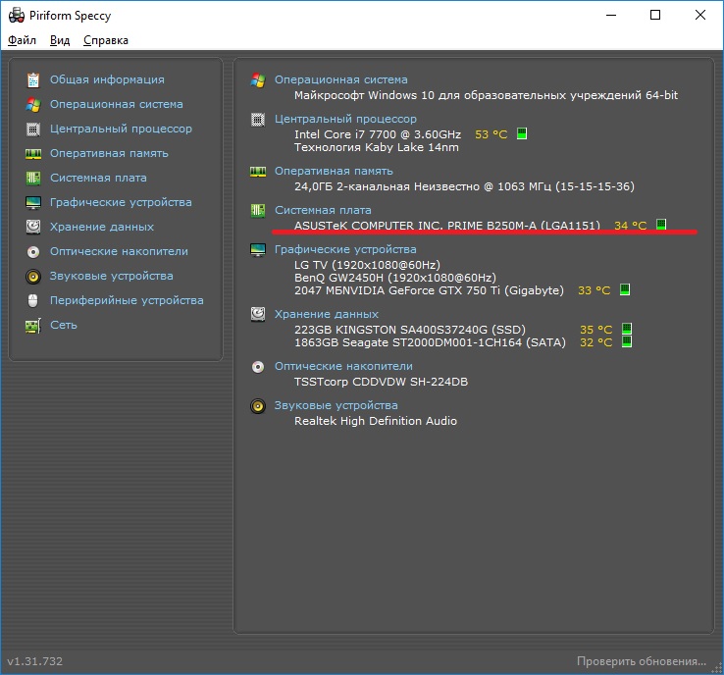Open the Файл menu
The height and width of the screenshot is (675, 724).
pos(22,40)
